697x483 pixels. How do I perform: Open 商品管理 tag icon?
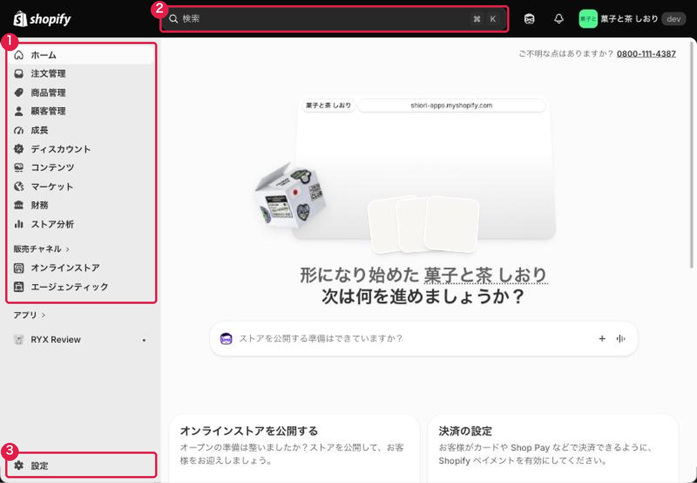19,92
